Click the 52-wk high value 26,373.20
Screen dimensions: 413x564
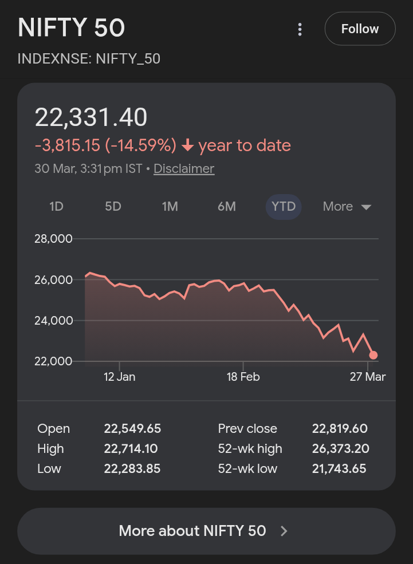[340, 449]
